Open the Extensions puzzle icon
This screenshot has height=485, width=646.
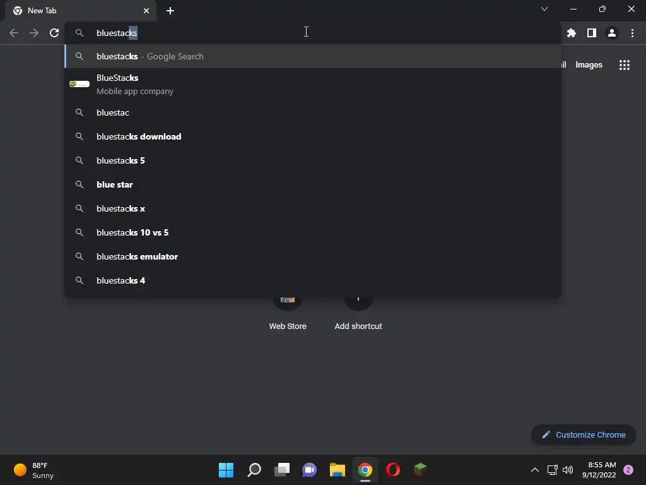point(572,33)
